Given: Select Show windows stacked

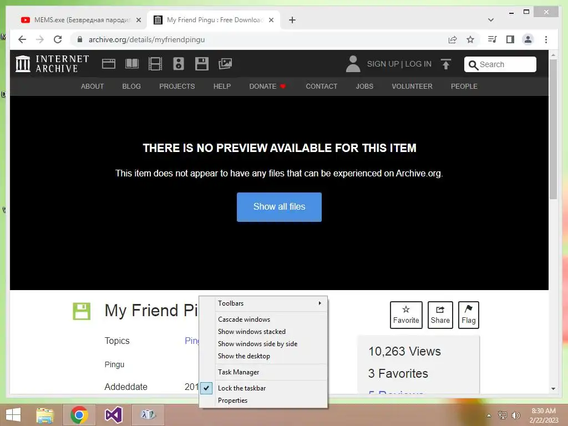Looking at the screenshot, I should click(263, 332).
